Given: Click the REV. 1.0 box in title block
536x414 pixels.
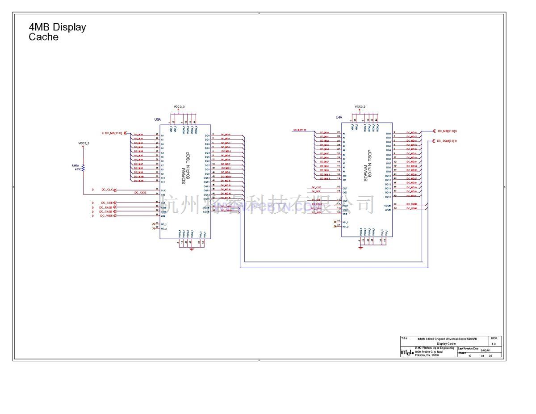Looking at the screenshot, I should coord(495,341).
